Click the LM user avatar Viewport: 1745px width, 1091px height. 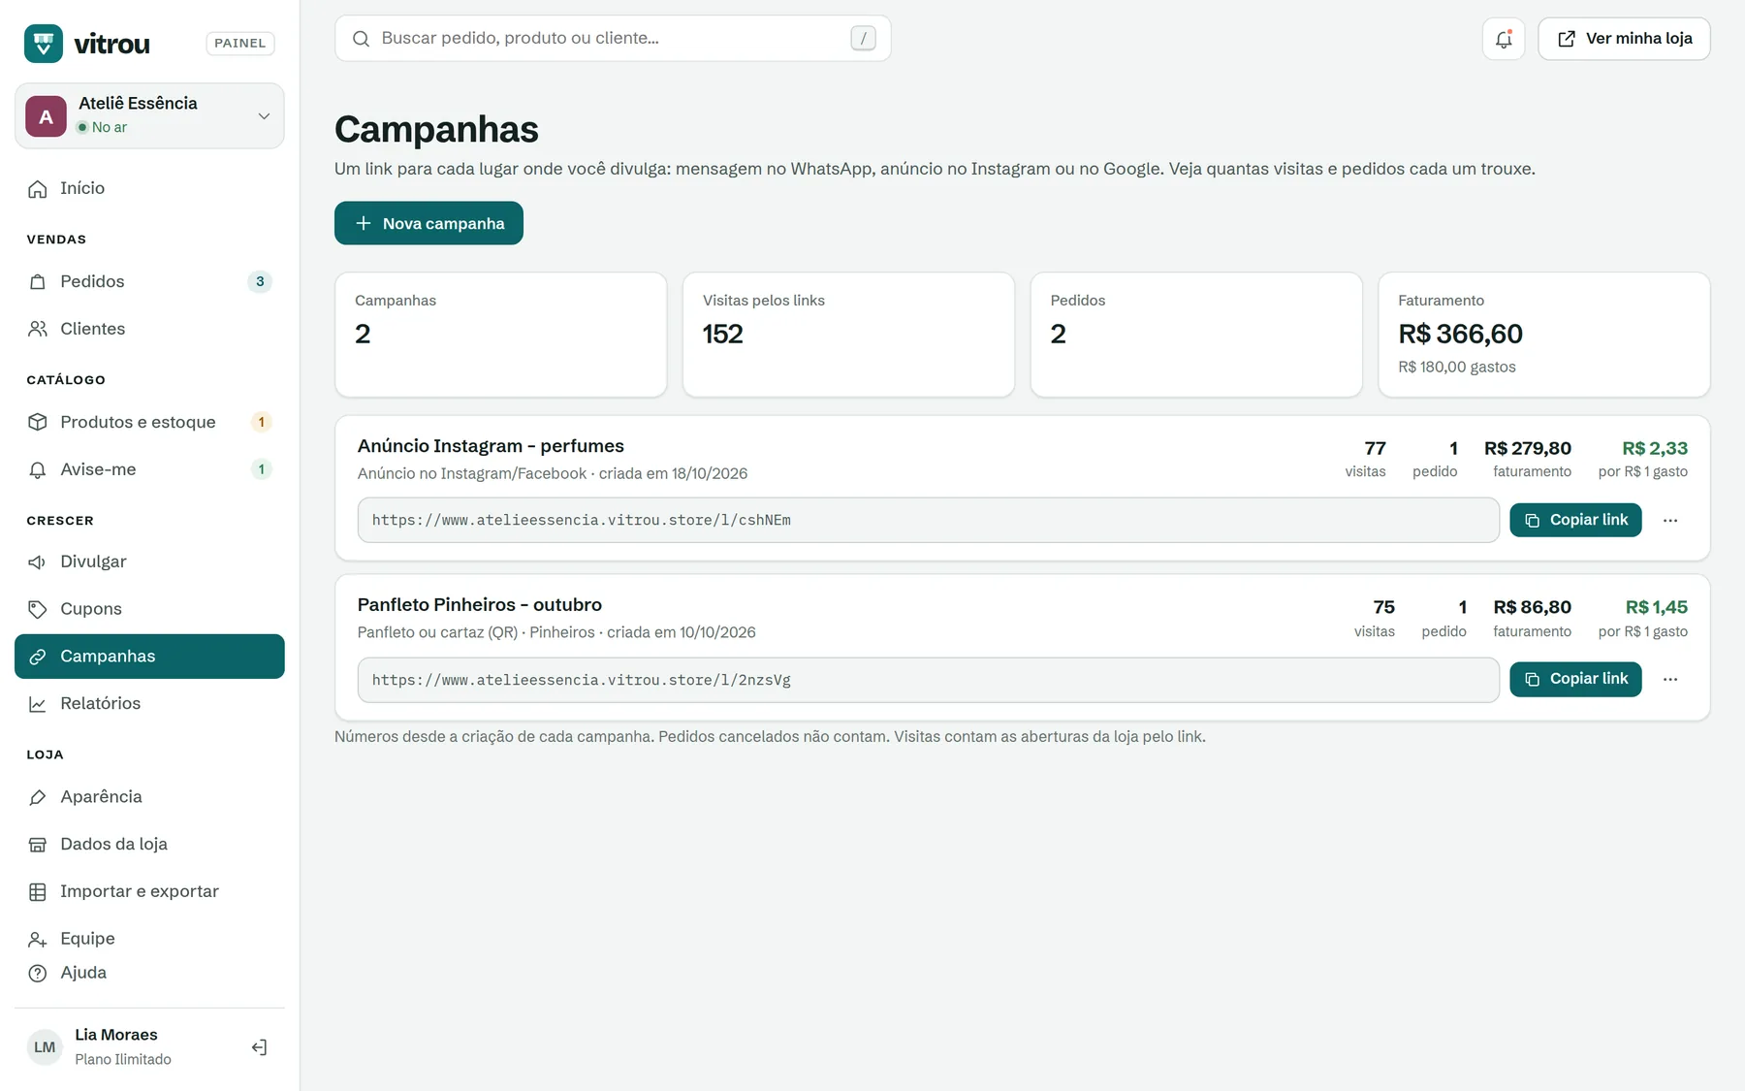[45, 1047]
